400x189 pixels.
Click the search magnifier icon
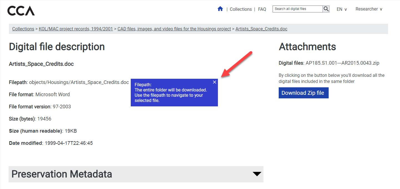pyautogui.click(x=326, y=9)
